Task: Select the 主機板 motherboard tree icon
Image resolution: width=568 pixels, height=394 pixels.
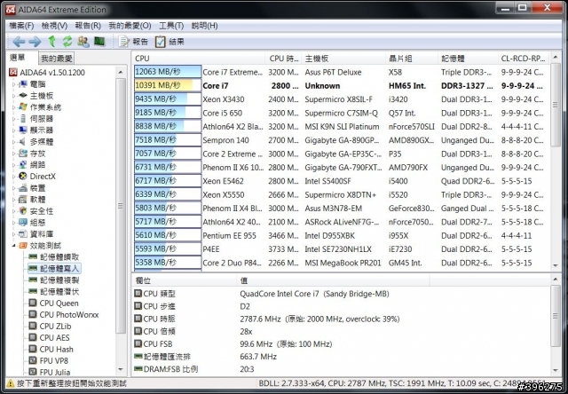Action: pos(23,96)
